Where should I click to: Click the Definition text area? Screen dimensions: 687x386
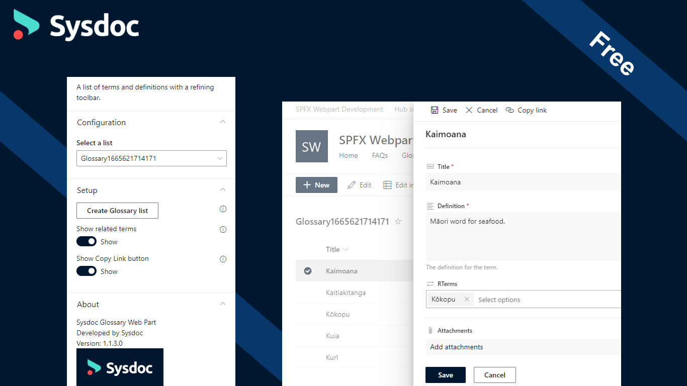point(523,236)
